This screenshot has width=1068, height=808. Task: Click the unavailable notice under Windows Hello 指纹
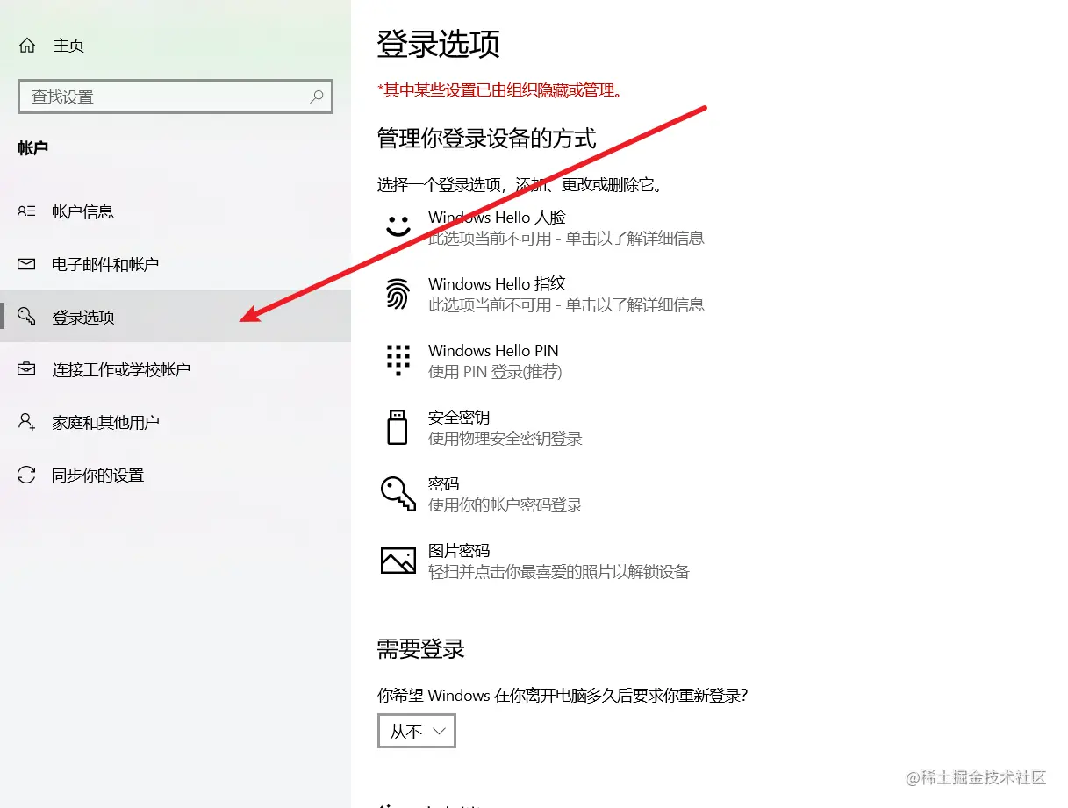(566, 305)
